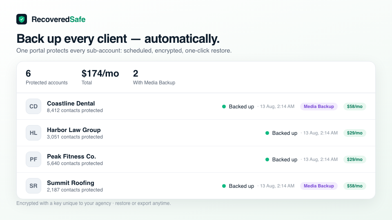Click the green status dot for Harbor Law Group
The image size is (392, 220).
coord(267,133)
